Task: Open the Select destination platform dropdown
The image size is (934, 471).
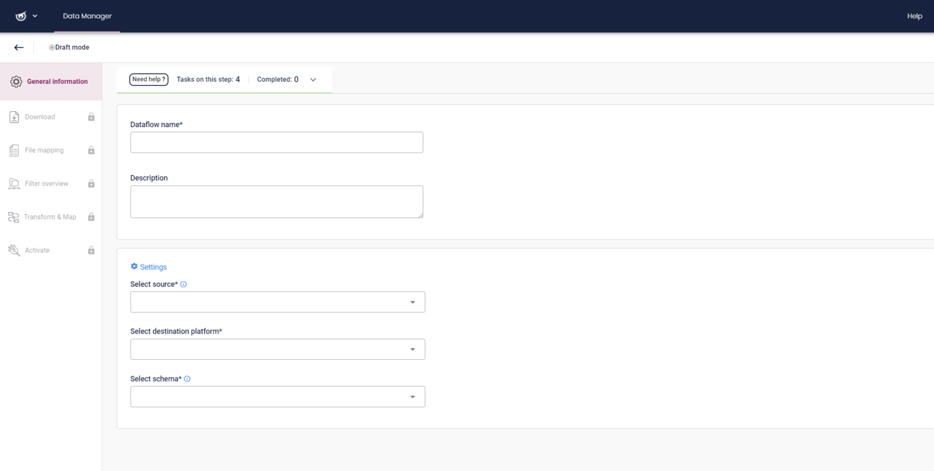Action: coord(277,349)
